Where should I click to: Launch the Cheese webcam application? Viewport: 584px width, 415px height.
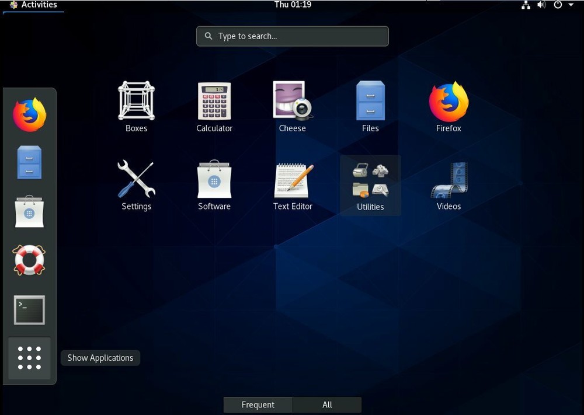click(x=293, y=105)
